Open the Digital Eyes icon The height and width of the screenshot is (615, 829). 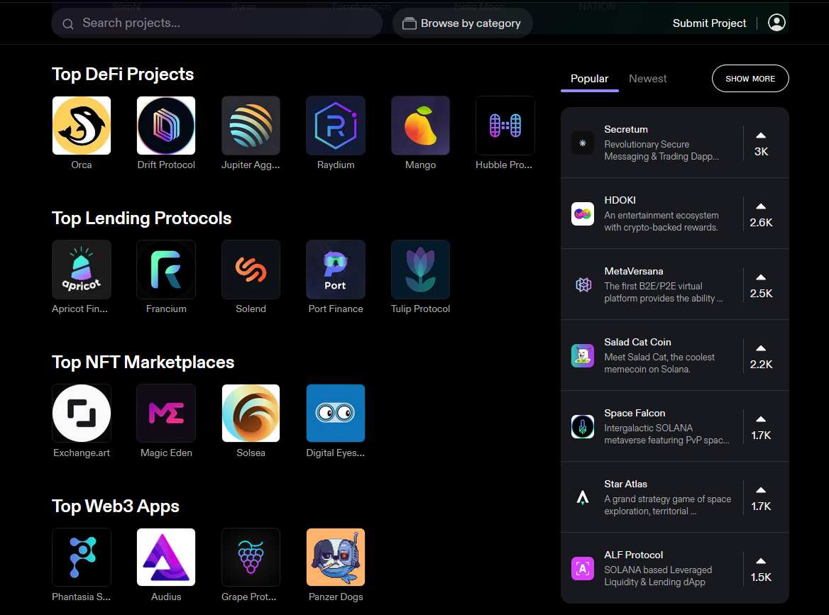(336, 413)
